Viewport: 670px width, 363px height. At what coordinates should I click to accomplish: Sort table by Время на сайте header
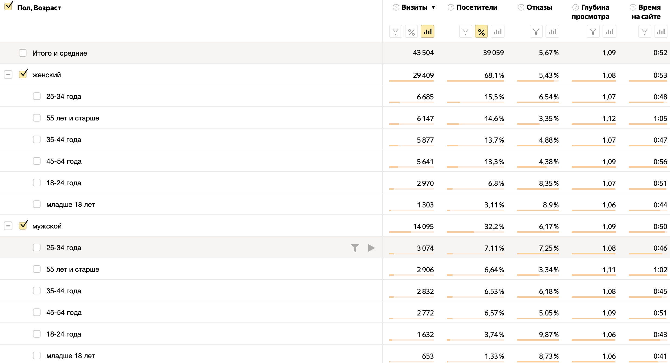[649, 12]
